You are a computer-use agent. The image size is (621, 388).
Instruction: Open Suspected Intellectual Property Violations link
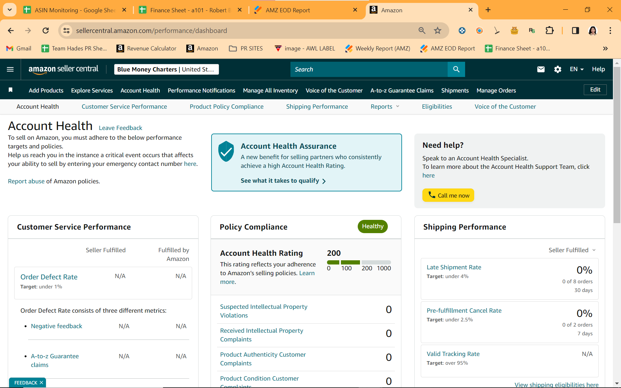tap(264, 311)
